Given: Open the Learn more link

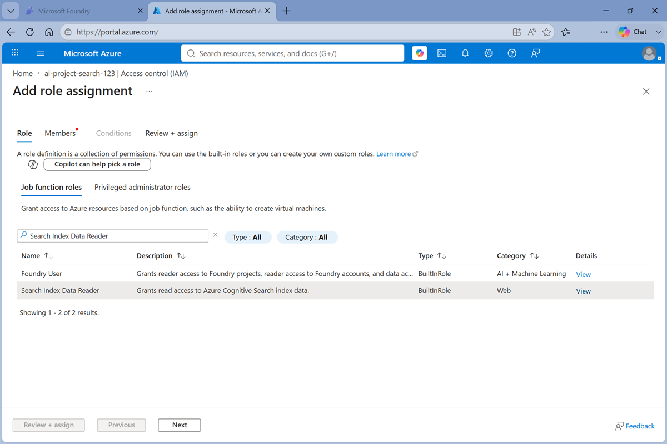Looking at the screenshot, I should [397, 154].
